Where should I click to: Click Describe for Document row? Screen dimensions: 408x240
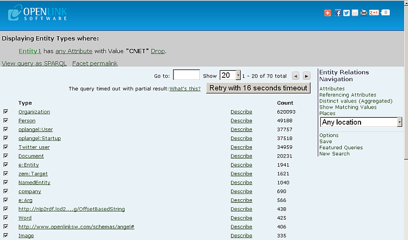241,156
